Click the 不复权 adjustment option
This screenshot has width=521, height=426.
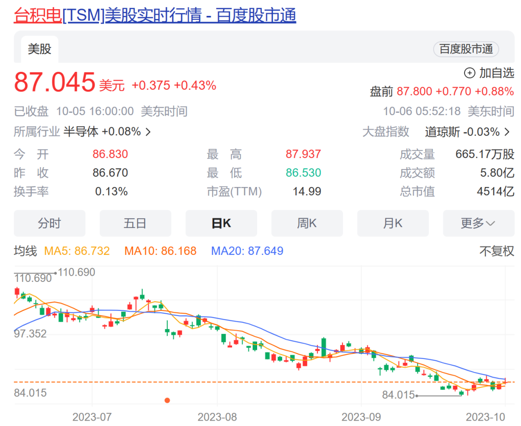pyautogui.click(x=497, y=251)
